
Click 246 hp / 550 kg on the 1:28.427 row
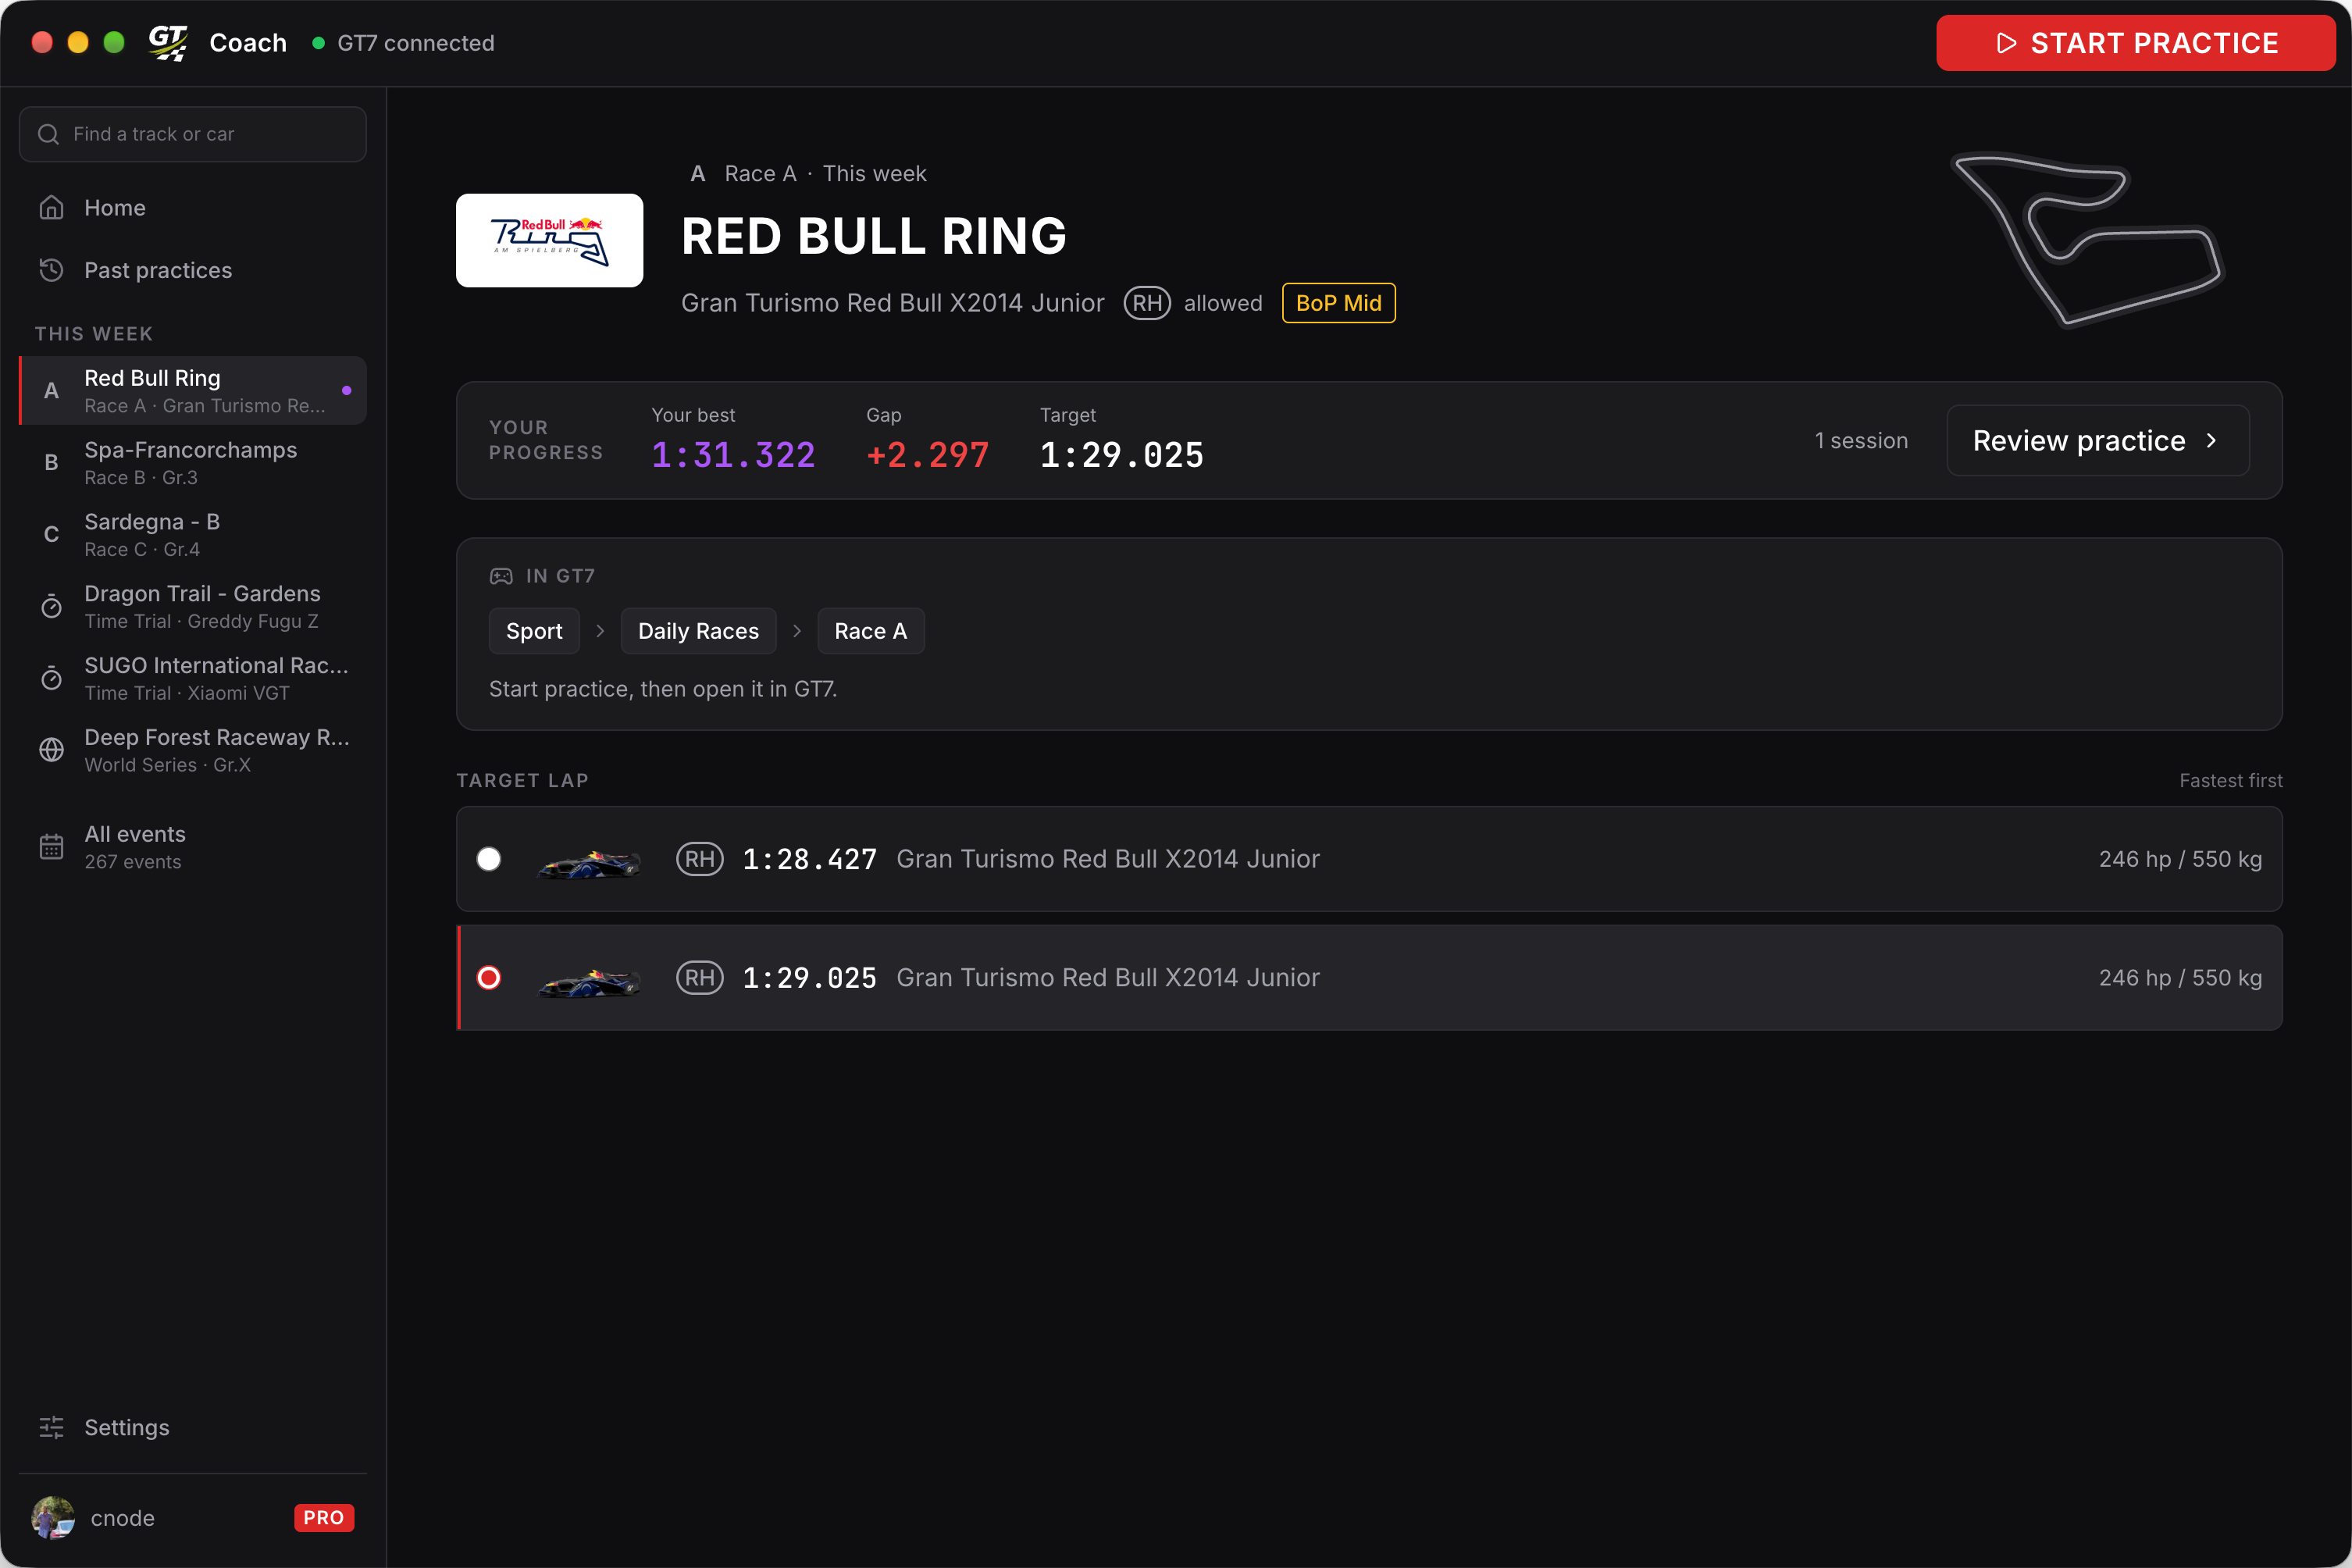pos(2180,859)
